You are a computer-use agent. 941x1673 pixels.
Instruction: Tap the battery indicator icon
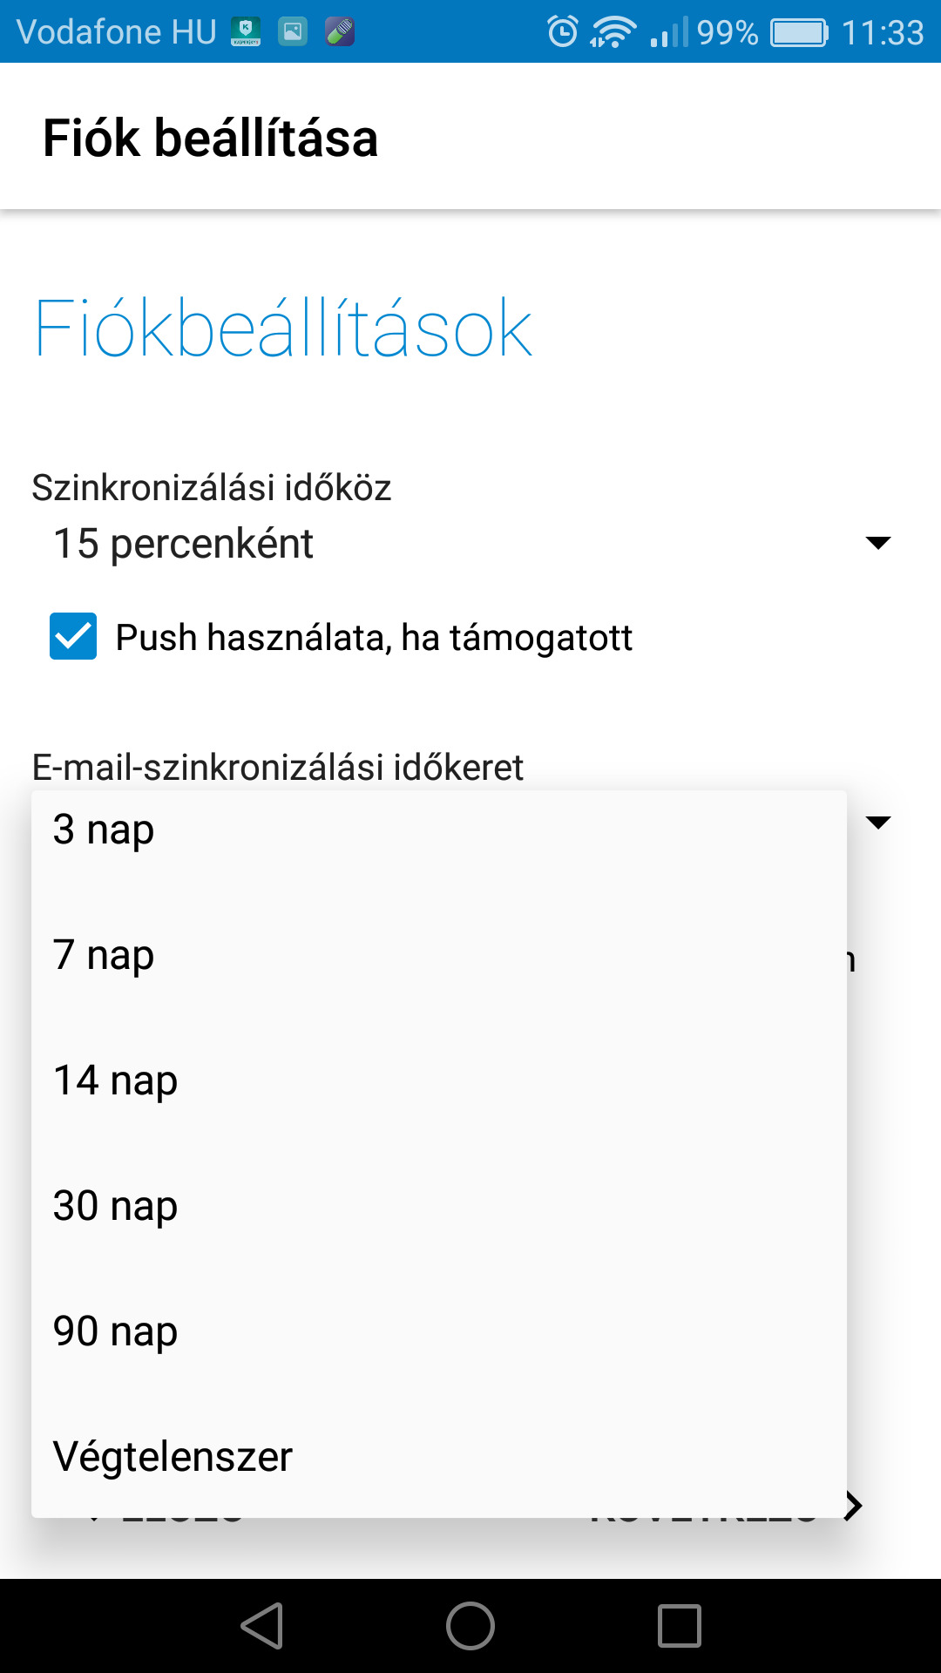799,32
